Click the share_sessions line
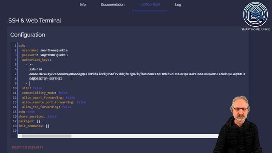Screen dimensions: 272x153 pos(37,116)
